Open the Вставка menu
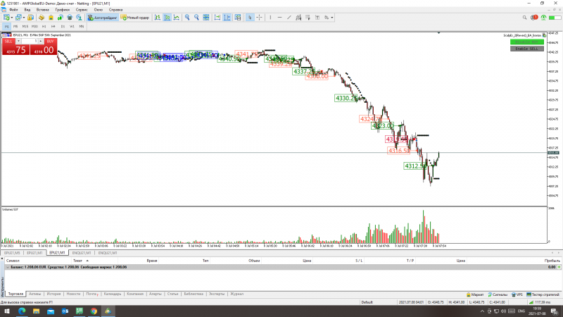Viewport: 563px width, 317px height. 42,10
